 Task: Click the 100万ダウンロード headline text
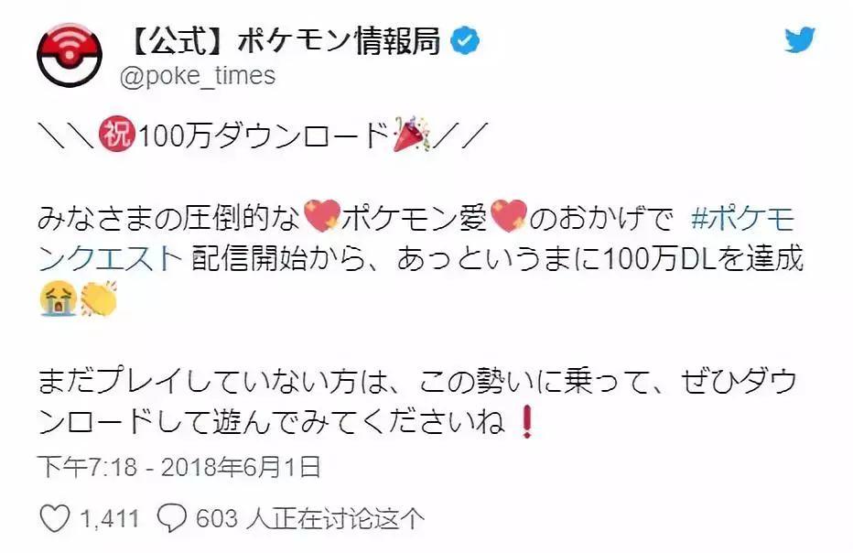[263, 135]
